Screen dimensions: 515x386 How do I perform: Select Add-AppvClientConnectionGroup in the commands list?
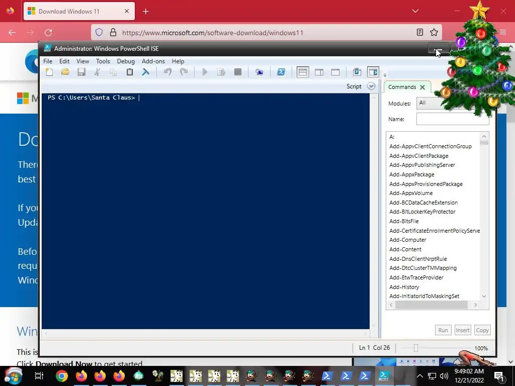click(431, 146)
